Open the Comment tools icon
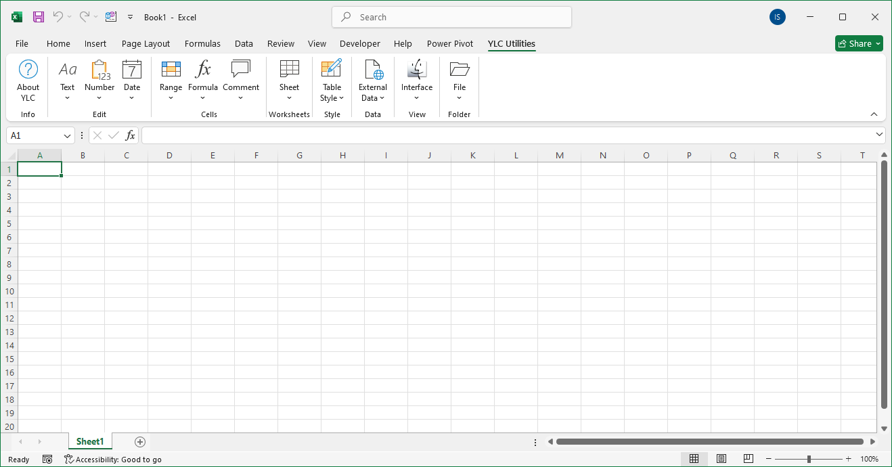The width and height of the screenshot is (892, 467). coord(241,70)
